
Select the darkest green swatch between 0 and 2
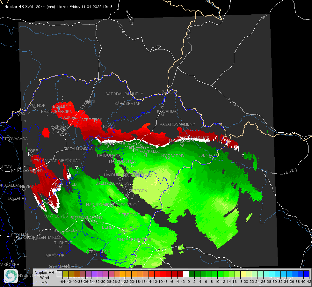click(192, 274)
